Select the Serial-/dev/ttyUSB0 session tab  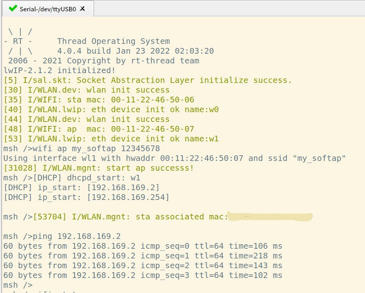click(47, 8)
